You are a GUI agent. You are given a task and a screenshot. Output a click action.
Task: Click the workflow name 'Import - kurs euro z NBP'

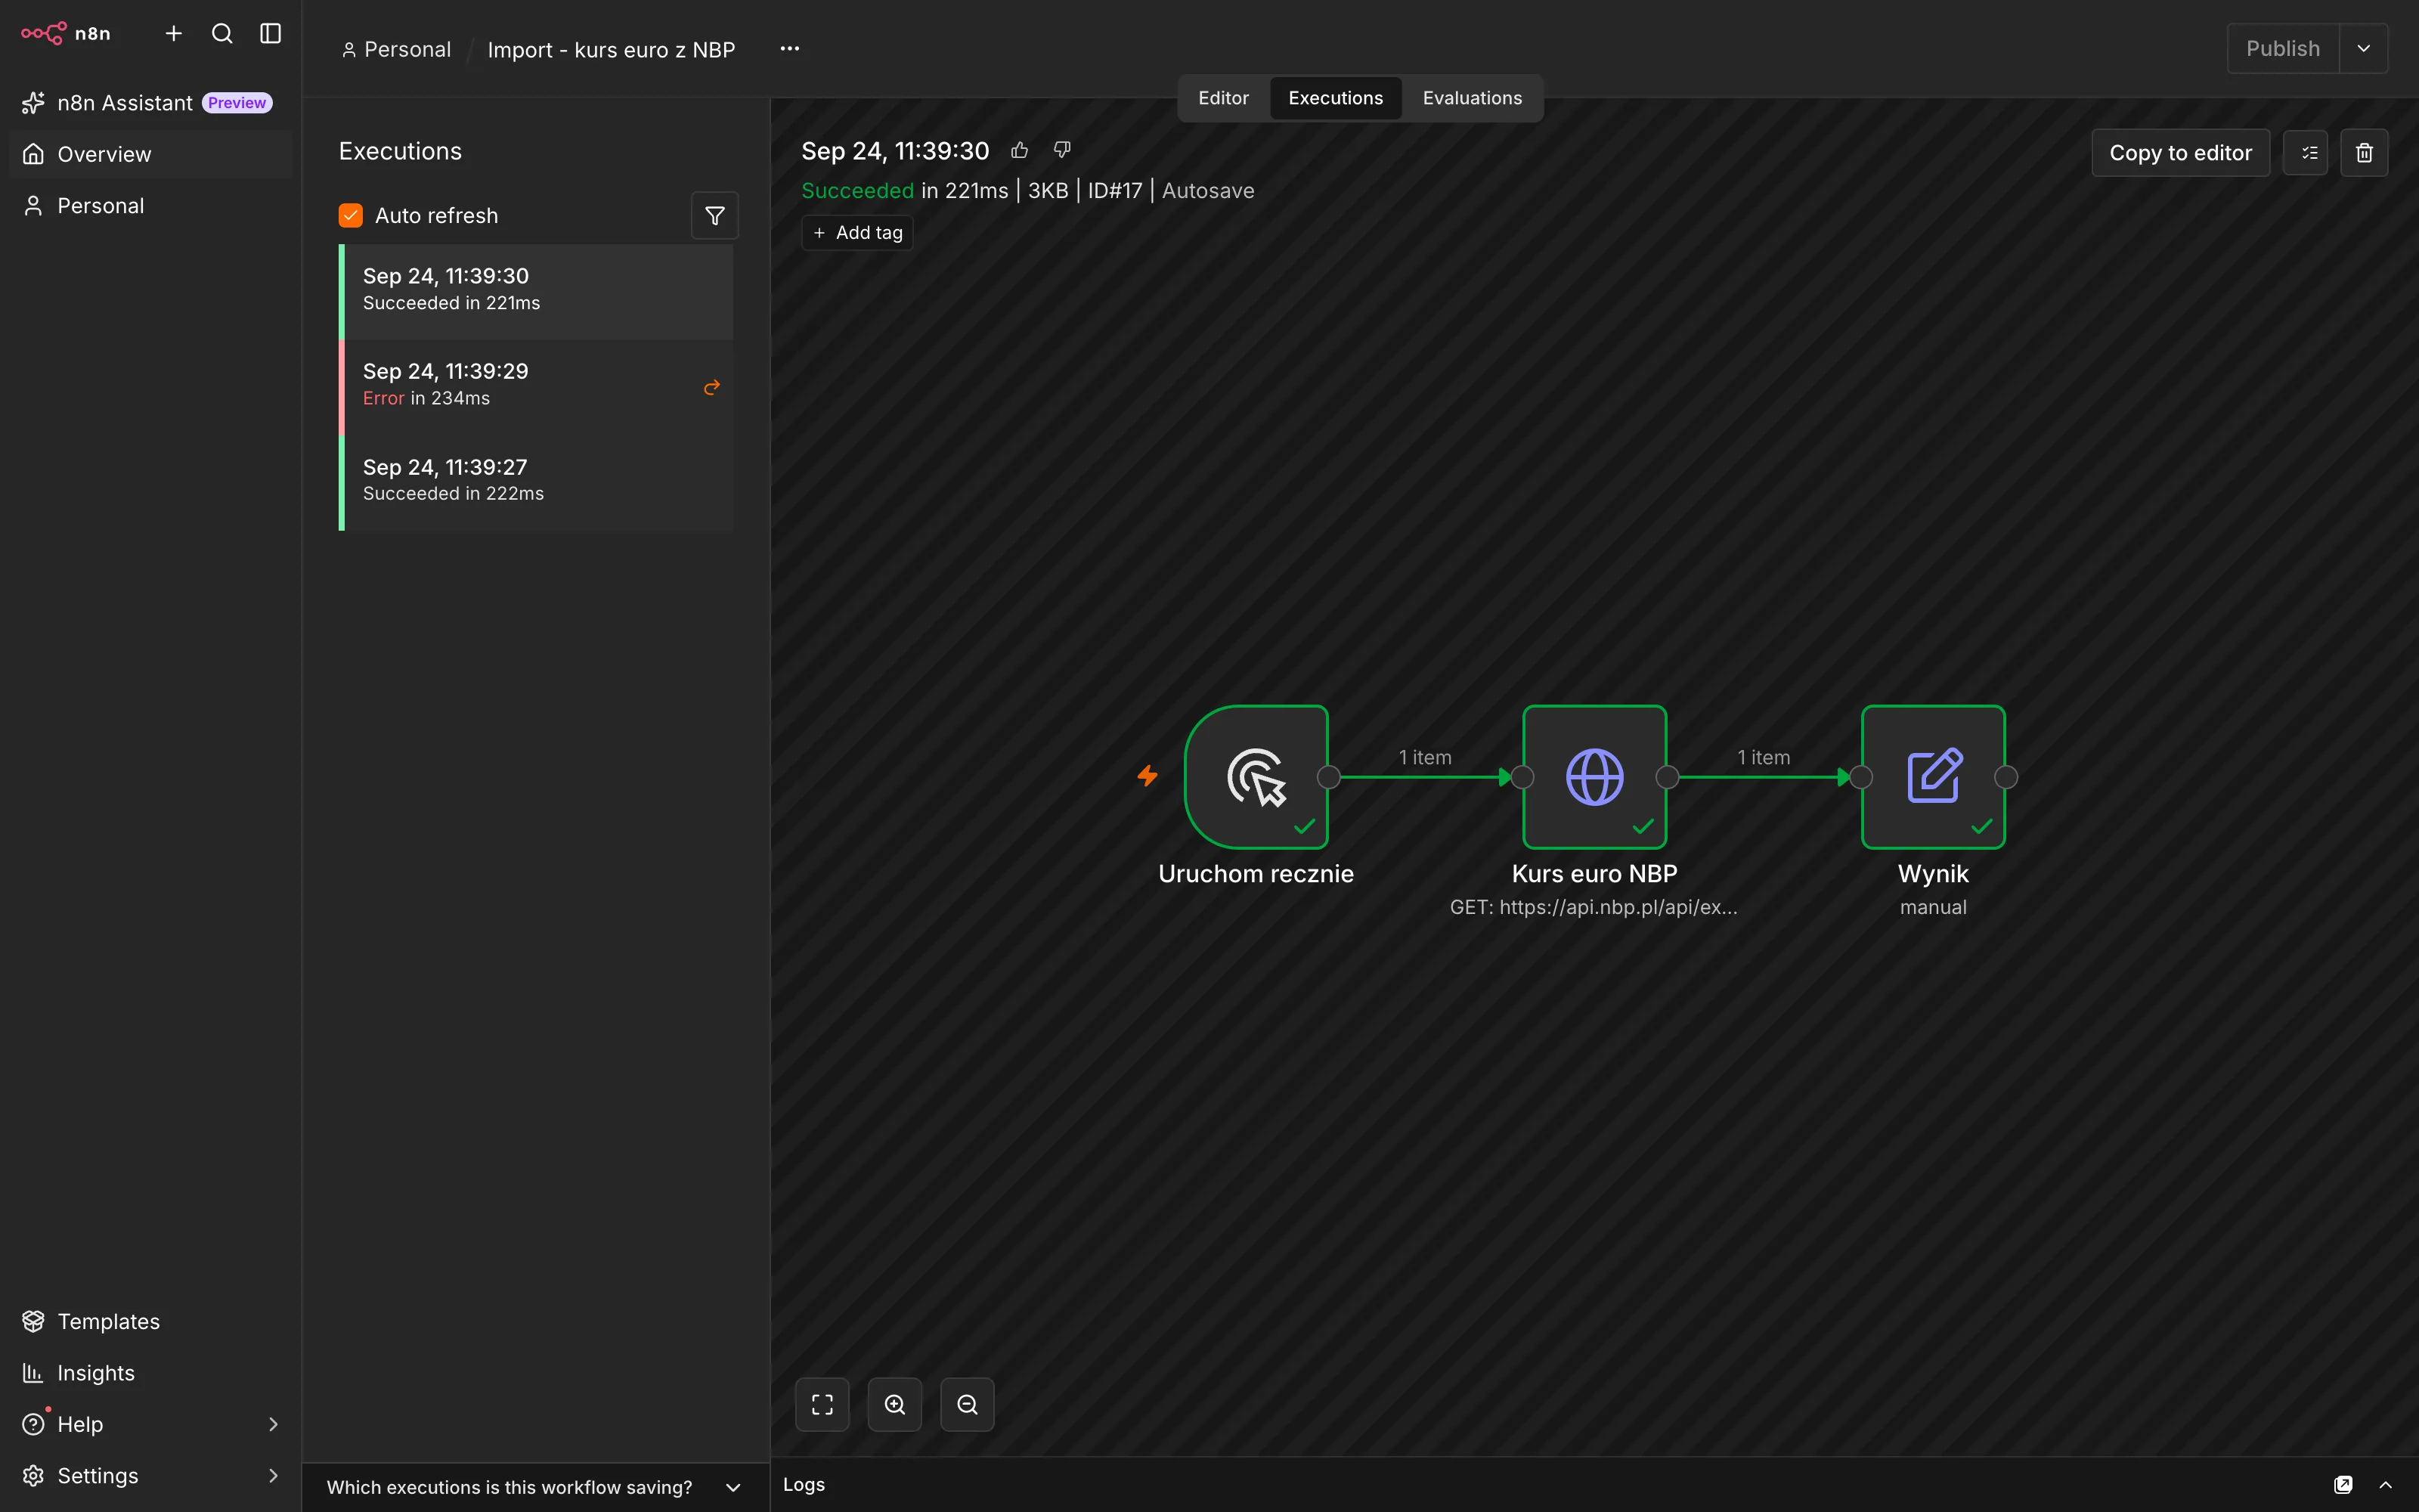click(x=612, y=49)
